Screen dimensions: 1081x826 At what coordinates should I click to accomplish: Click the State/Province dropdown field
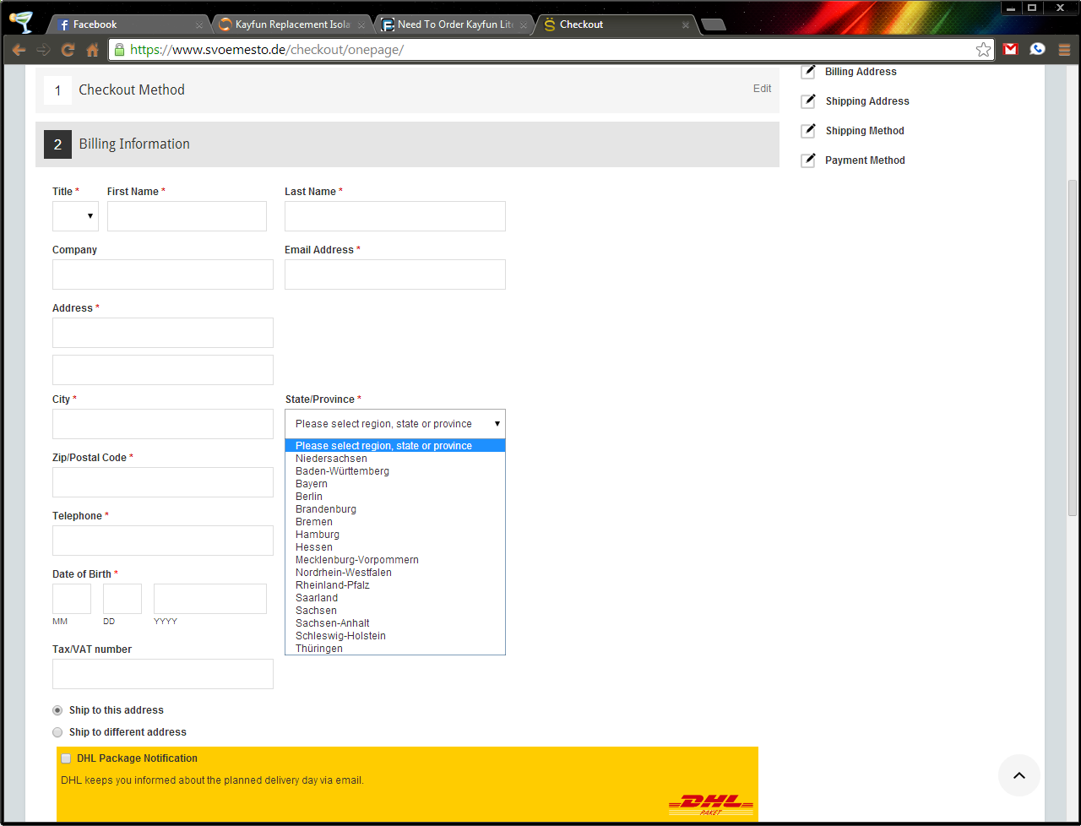395,424
